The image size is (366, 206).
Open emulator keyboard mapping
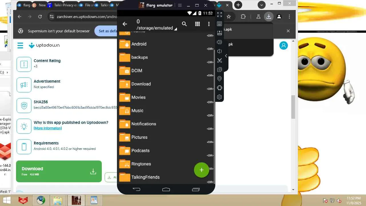[x=220, y=24]
